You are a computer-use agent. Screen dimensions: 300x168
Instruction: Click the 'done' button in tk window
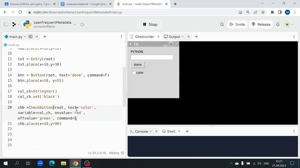pos(138,64)
